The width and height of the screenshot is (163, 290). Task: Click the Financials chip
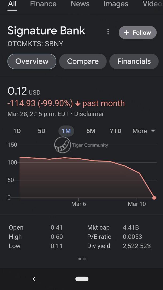pyautogui.click(x=134, y=61)
